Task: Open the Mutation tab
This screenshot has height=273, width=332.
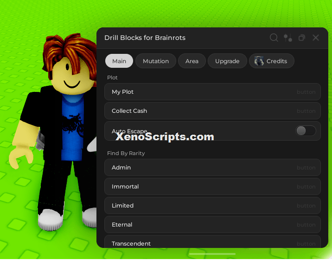Action: [156, 61]
